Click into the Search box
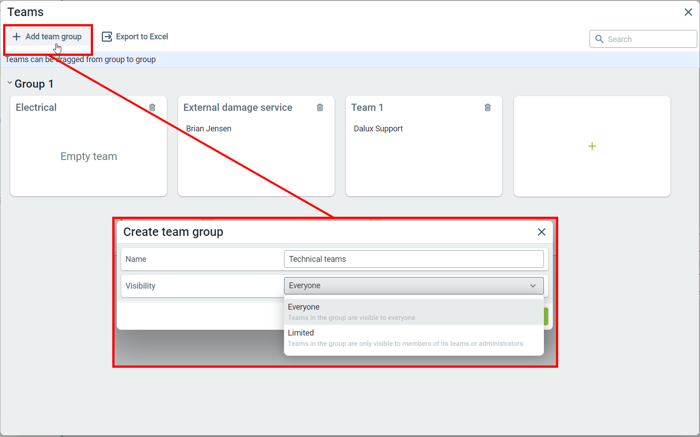700x437 pixels. (649, 39)
